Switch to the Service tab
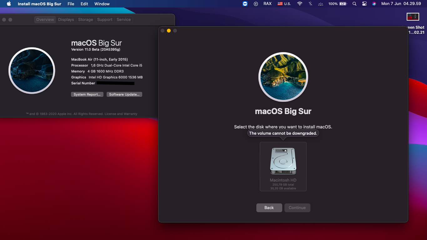This screenshot has height=240, width=427. click(x=124, y=19)
